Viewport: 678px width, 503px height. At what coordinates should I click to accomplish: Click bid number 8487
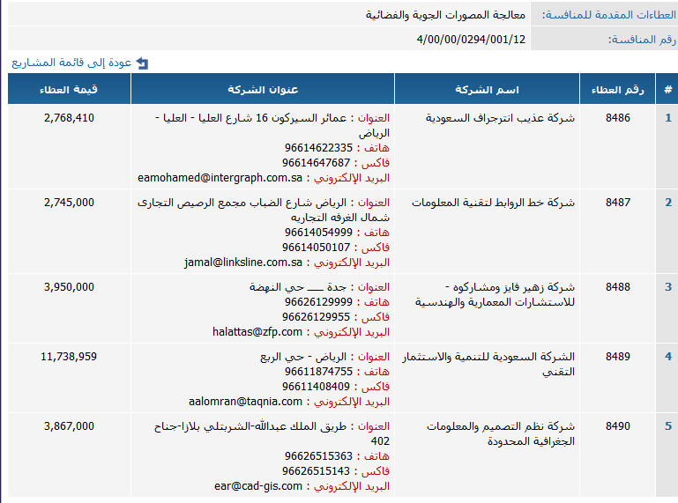[618, 203]
